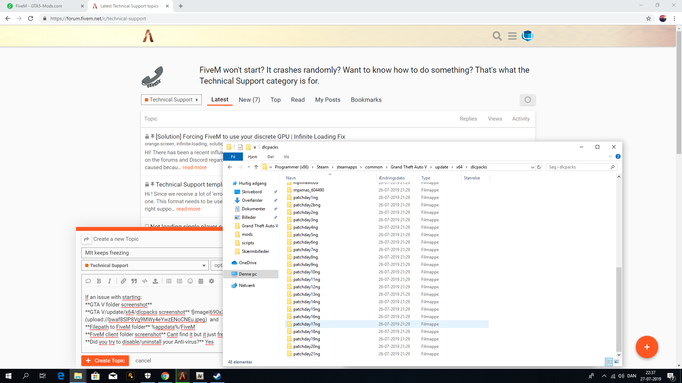
Task: Sort topics by Activity column
Action: [521, 119]
